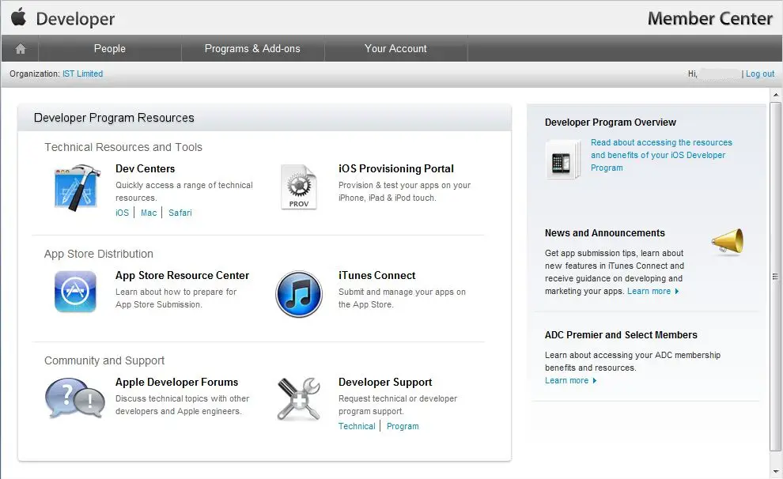Open the Apple Developer Forums speech bubbles icon
This screenshot has width=783, height=479.
point(74,398)
